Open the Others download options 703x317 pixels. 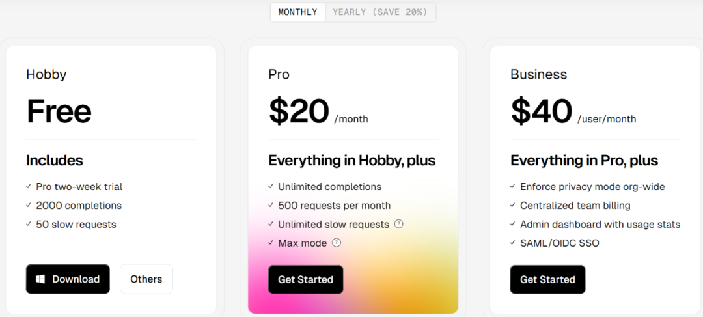coord(146,279)
